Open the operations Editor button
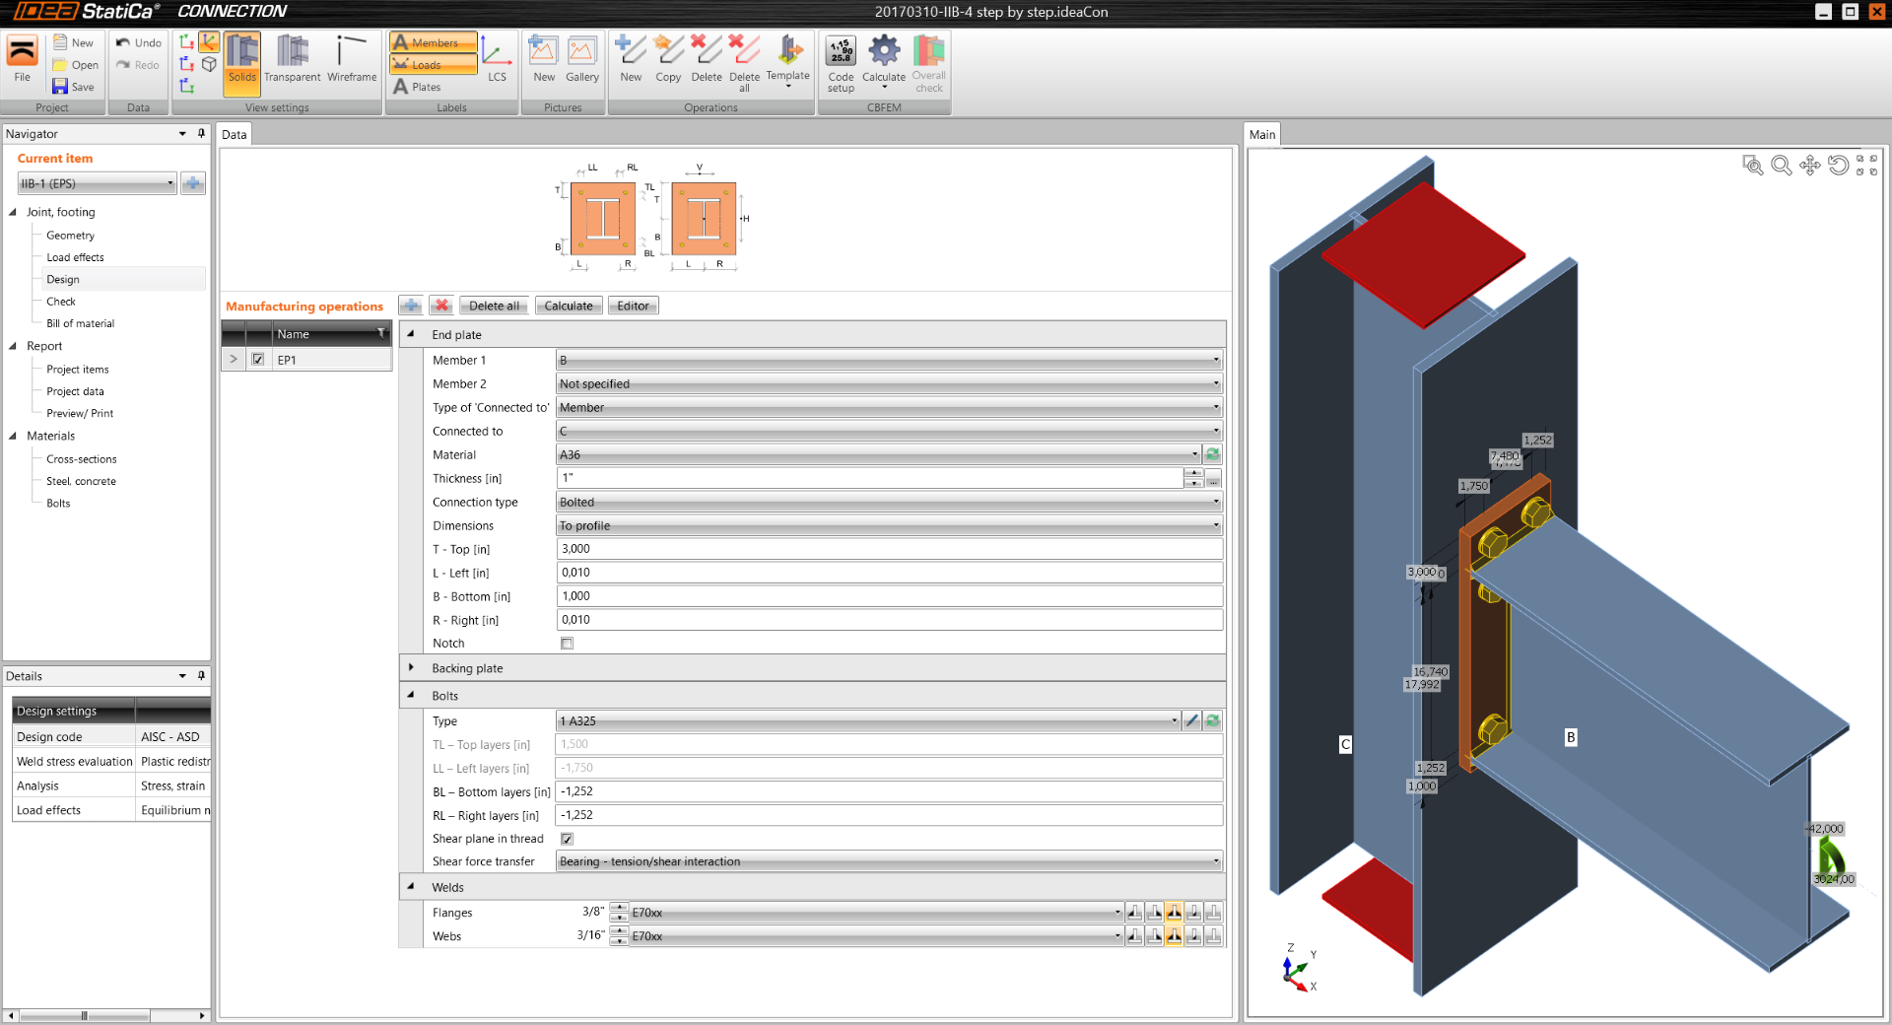1892x1025 pixels. coord(633,306)
